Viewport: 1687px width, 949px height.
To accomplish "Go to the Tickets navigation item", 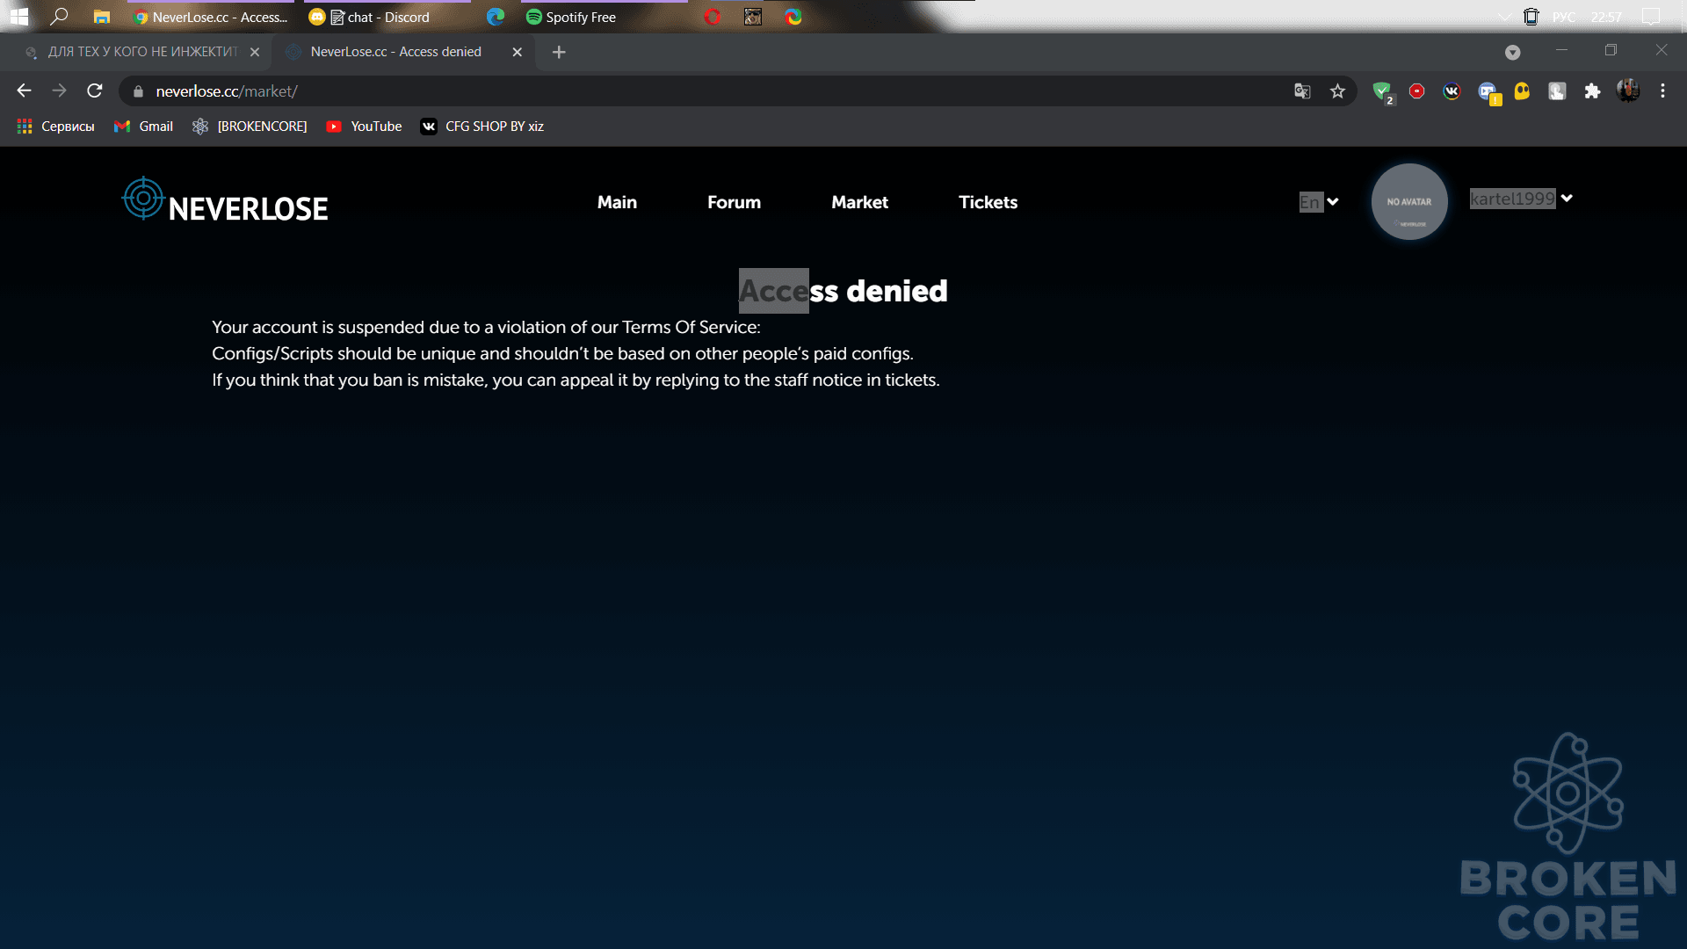I will [x=988, y=202].
